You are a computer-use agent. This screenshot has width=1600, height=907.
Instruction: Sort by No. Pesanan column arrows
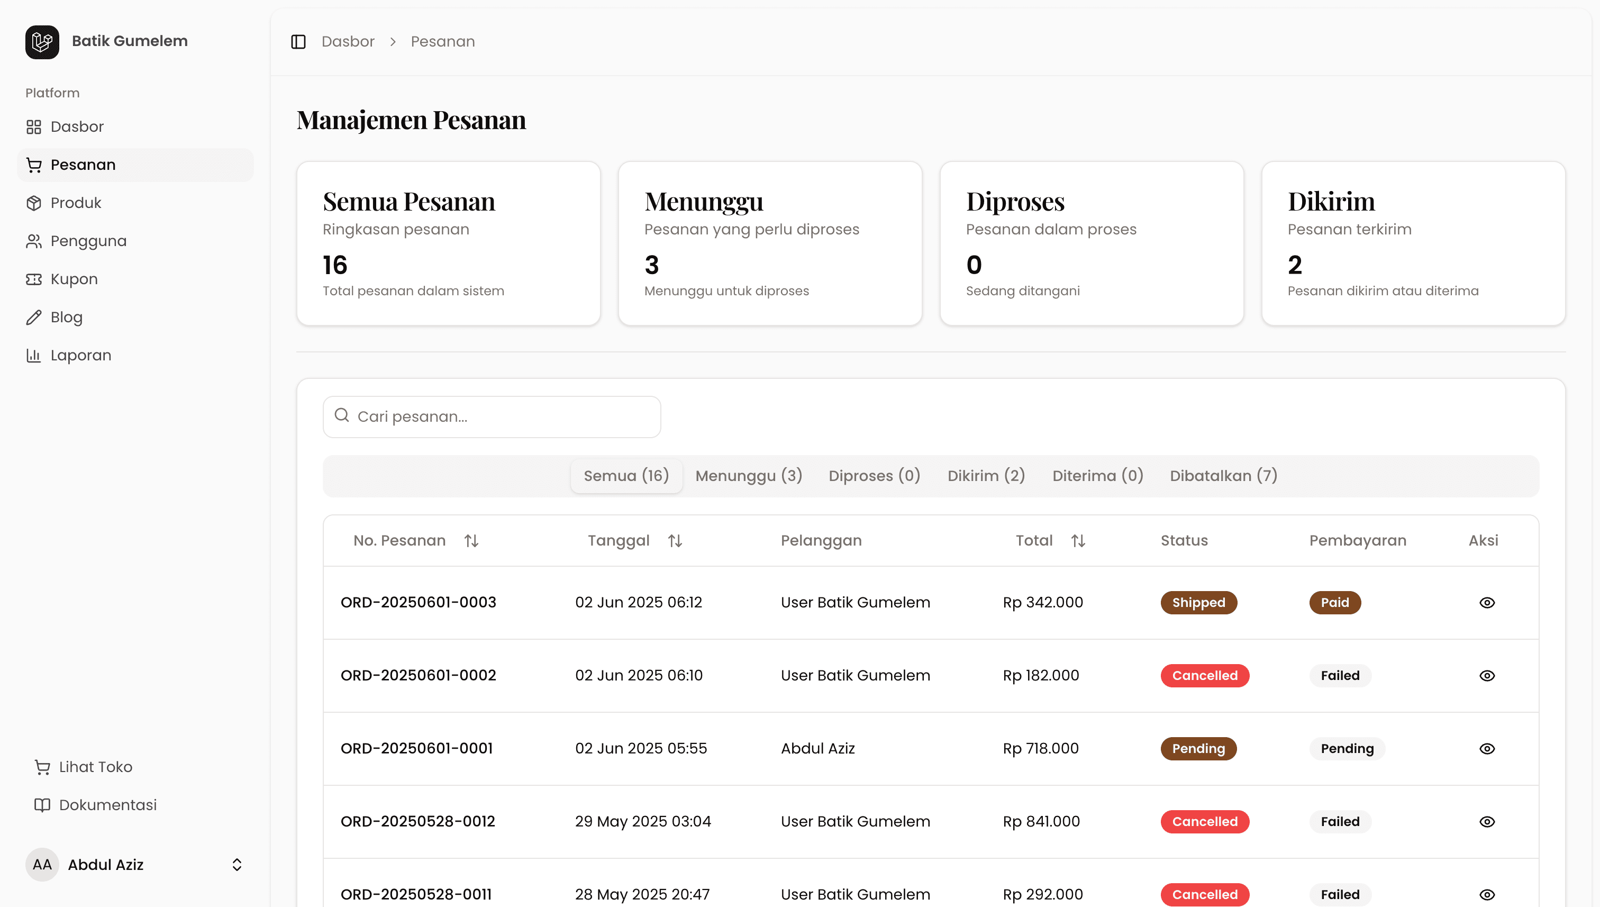pyautogui.click(x=471, y=541)
